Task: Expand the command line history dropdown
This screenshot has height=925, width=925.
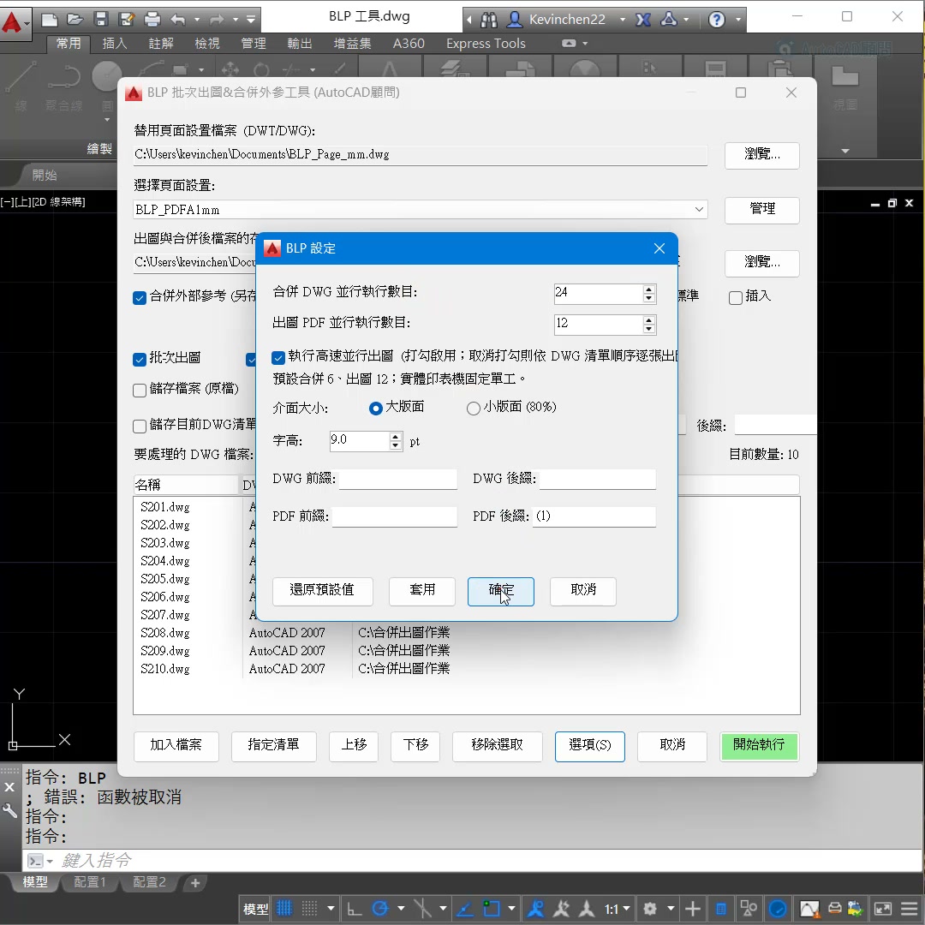Action: [50, 862]
